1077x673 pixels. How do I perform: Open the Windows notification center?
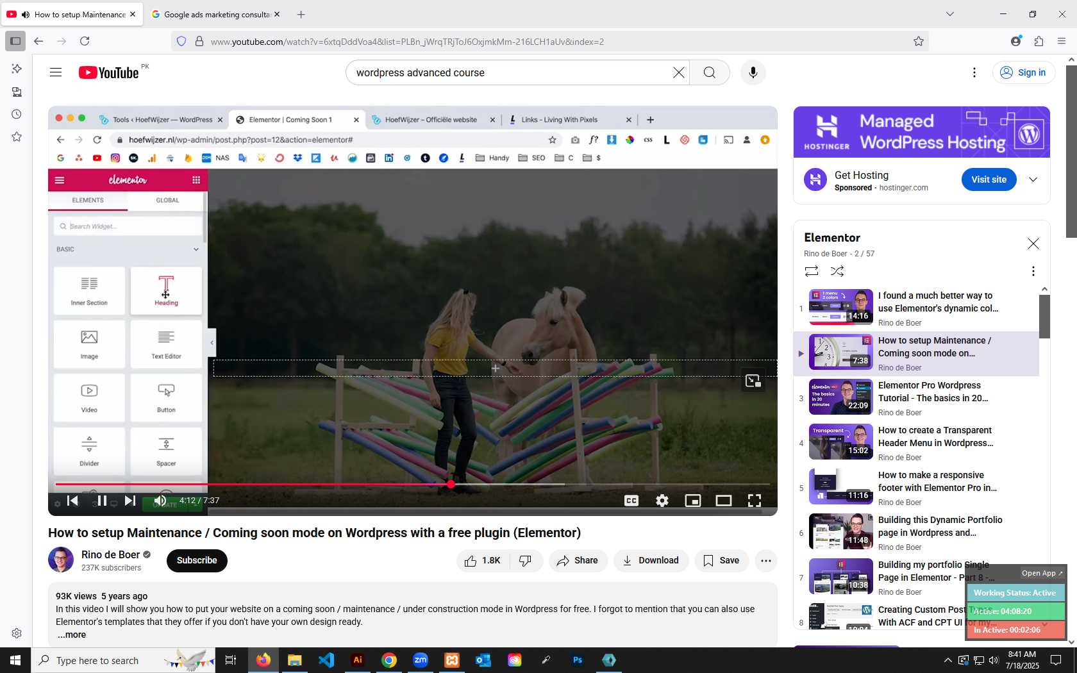pyautogui.click(x=1056, y=660)
